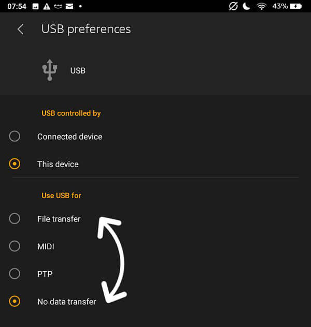Go back using the arrow beside USB preferences

(x=20, y=29)
